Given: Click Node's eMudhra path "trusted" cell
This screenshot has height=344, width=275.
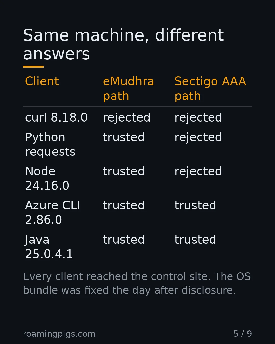Looking at the screenshot, I should [x=124, y=171].
